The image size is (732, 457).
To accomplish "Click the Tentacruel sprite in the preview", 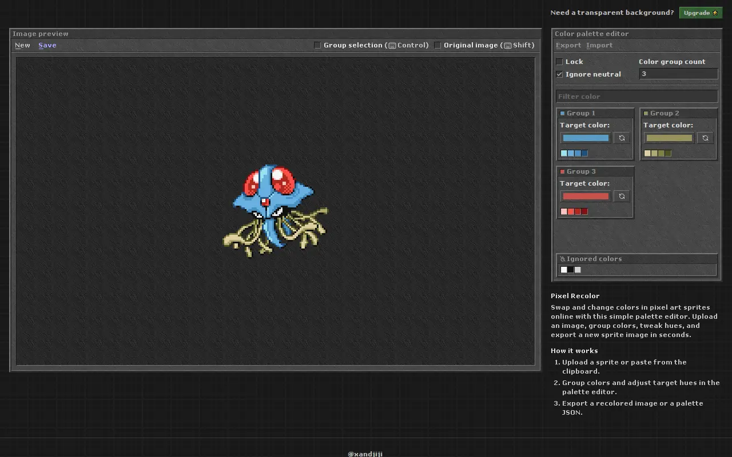I will click(275, 211).
